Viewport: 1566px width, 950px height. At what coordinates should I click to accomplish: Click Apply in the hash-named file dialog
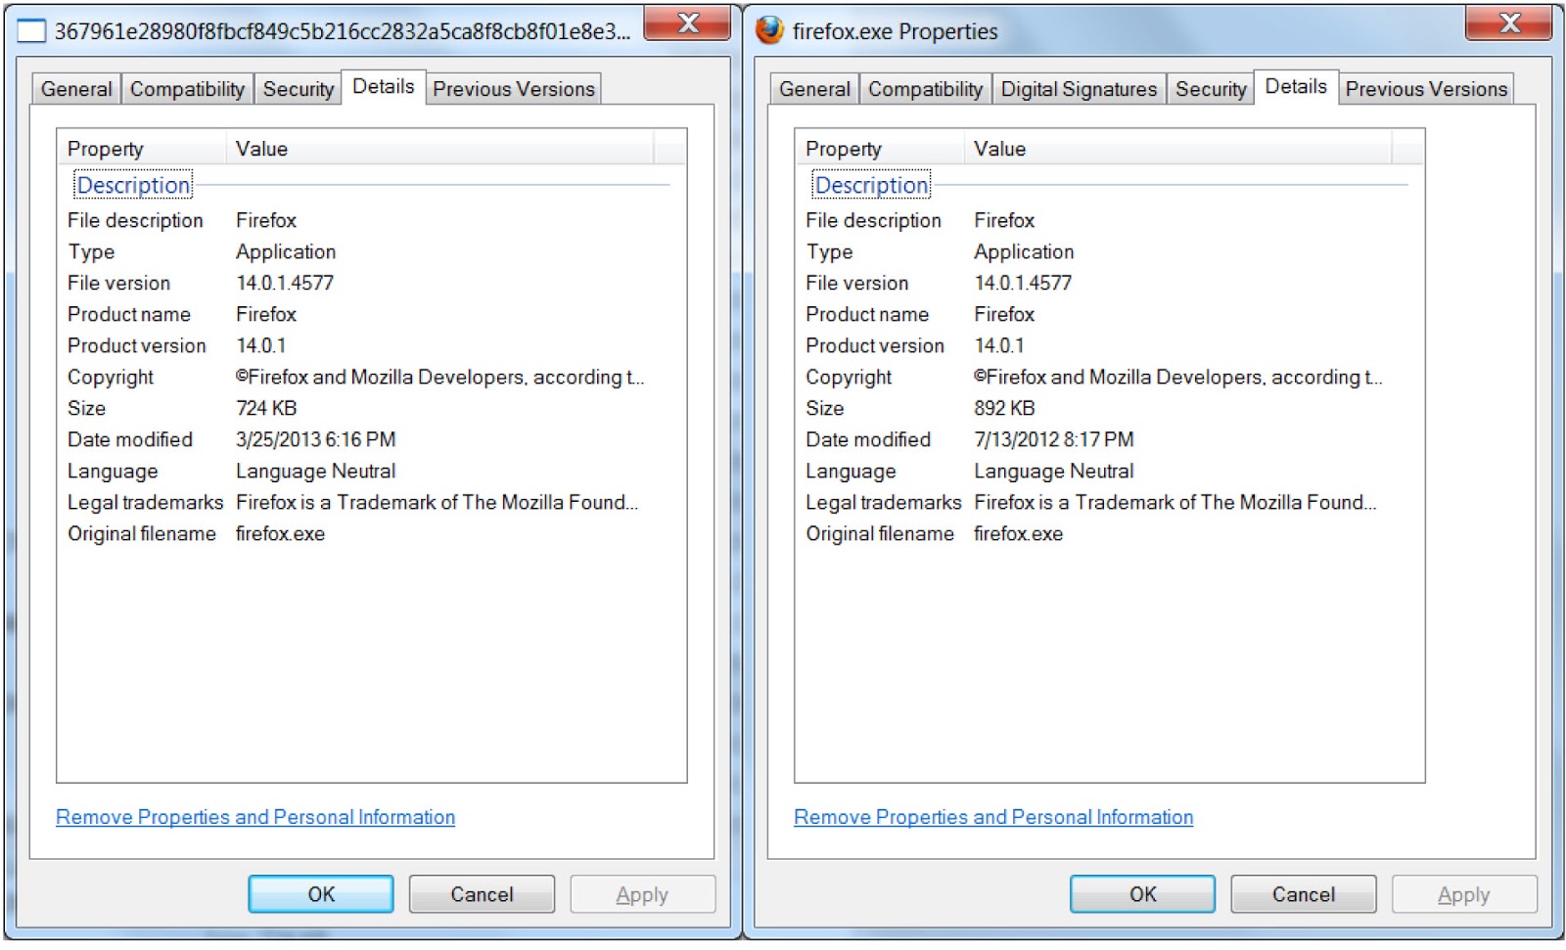(642, 894)
